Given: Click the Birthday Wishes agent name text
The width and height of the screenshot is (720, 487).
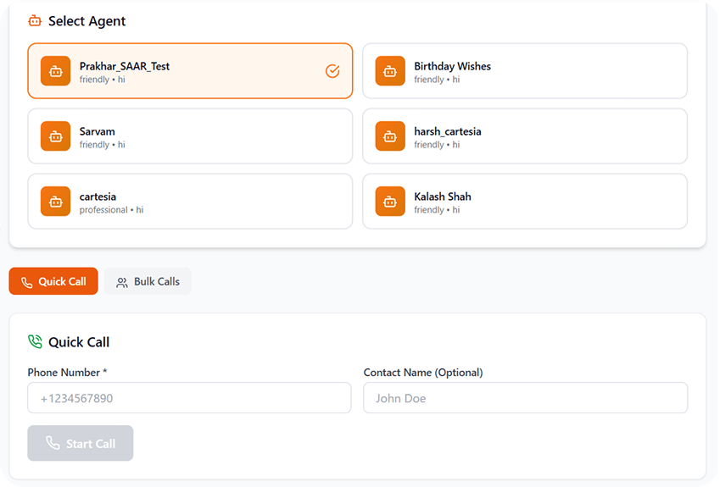Looking at the screenshot, I should click(x=452, y=67).
